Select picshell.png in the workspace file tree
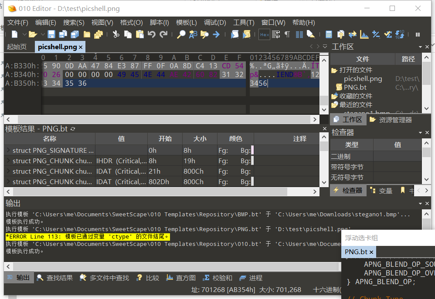This screenshot has width=435, height=299. click(x=363, y=79)
